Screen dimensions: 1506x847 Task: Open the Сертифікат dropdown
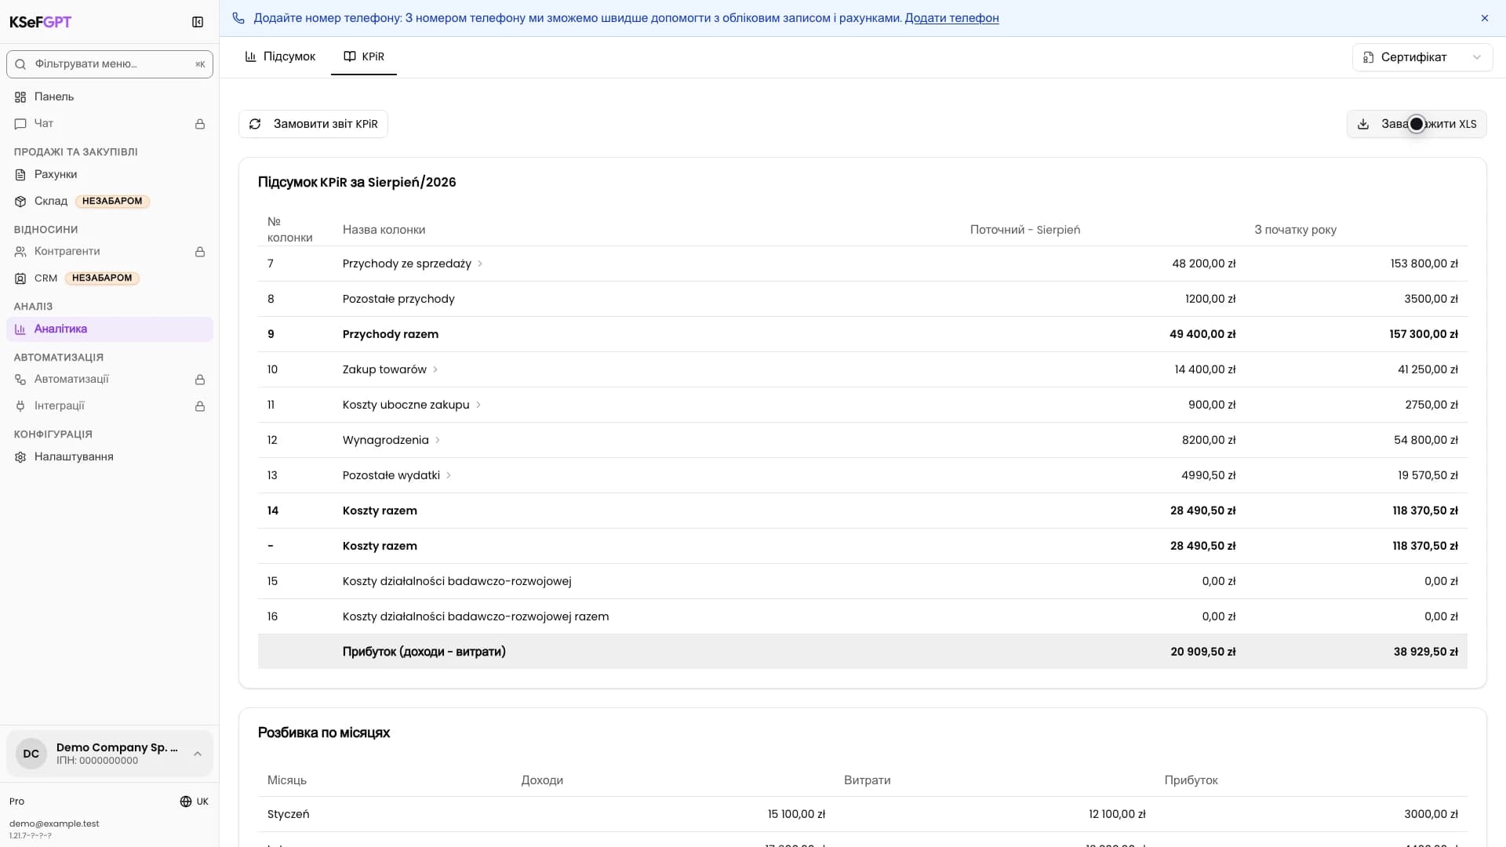pyautogui.click(x=1422, y=57)
